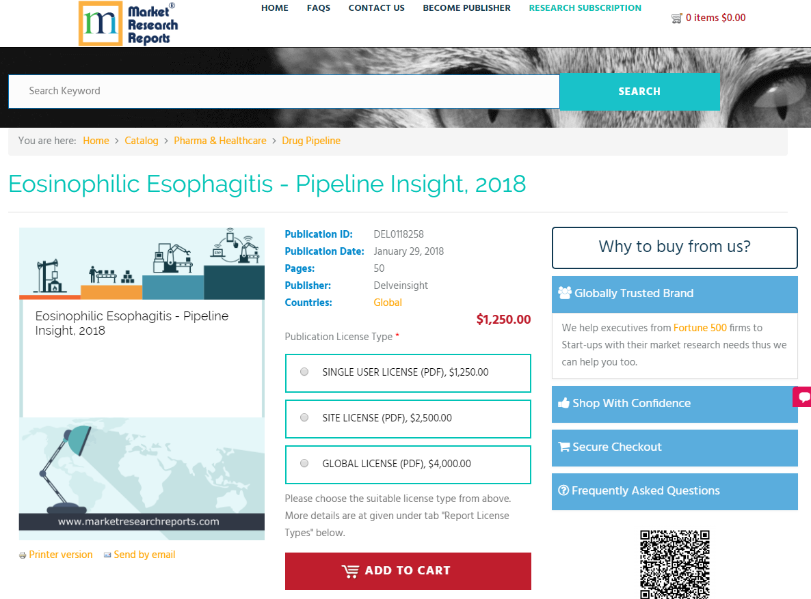Click the QR code image
Screen dimensions: 811x599
pos(674,564)
